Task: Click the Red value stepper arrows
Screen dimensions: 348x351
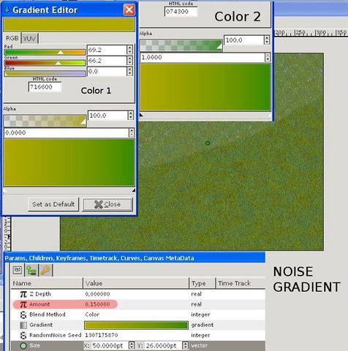Action: pos(129,50)
